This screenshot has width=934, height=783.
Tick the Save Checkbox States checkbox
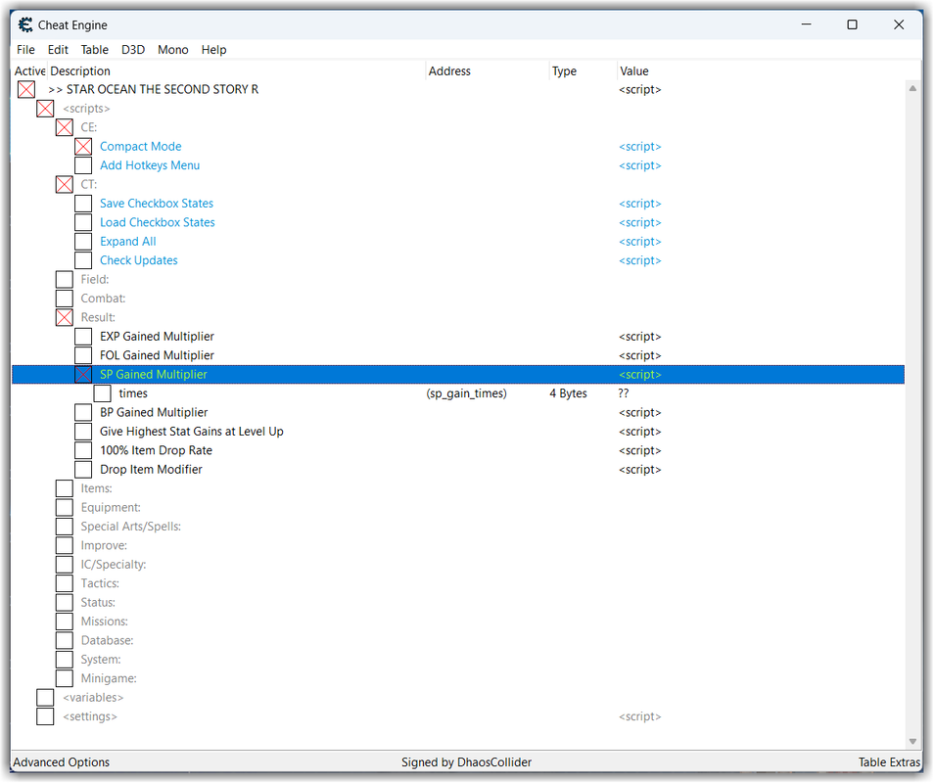click(83, 204)
